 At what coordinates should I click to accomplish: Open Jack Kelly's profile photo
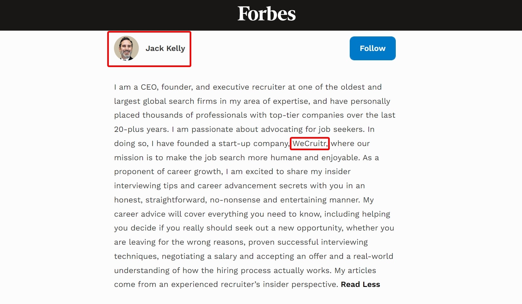tap(126, 48)
